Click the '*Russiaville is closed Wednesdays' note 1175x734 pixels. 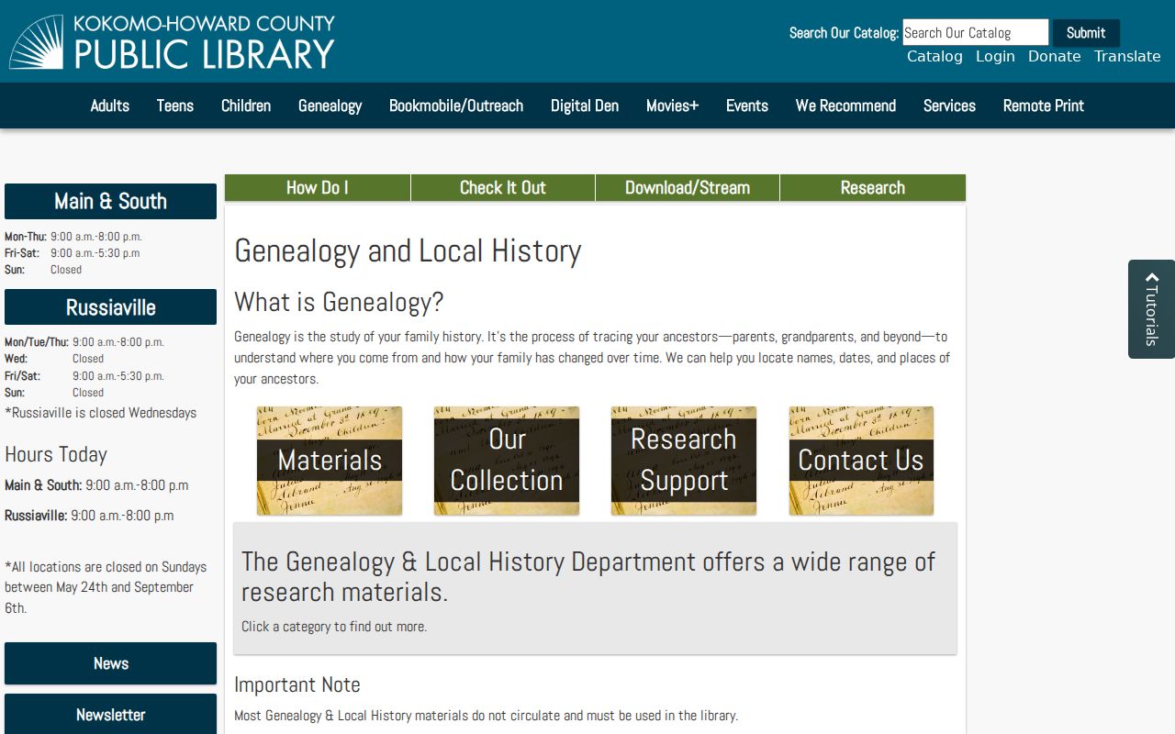pos(101,413)
